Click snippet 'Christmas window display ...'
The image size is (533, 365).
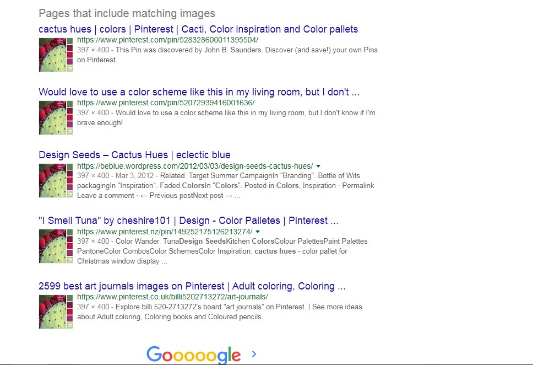coord(122,261)
